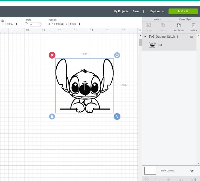Hide the SVG_Outline_Stitch_1 layer

coord(191,37)
